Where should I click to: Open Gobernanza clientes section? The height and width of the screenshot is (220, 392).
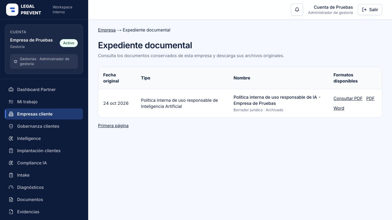point(44,126)
